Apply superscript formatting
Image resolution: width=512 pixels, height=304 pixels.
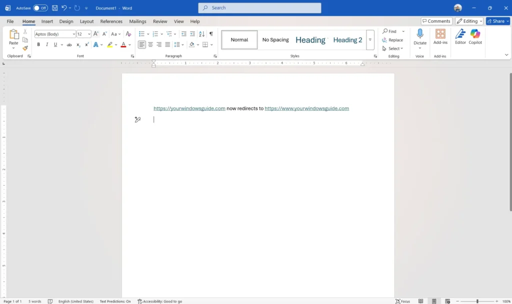click(x=86, y=44)
